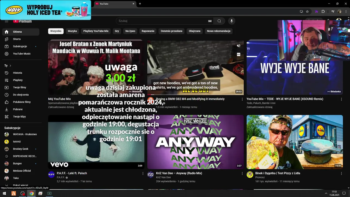Click the install app icon in address bar
350x197 pixels.
coord(301,11)
